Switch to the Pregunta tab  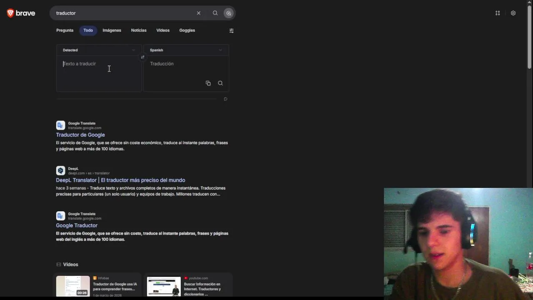pos(65,30)
